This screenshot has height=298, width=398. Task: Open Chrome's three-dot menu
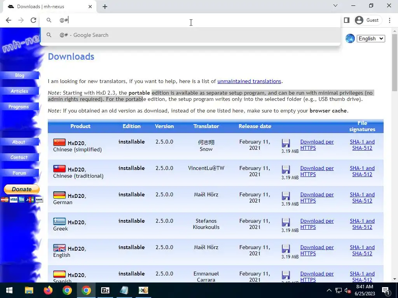389,20
